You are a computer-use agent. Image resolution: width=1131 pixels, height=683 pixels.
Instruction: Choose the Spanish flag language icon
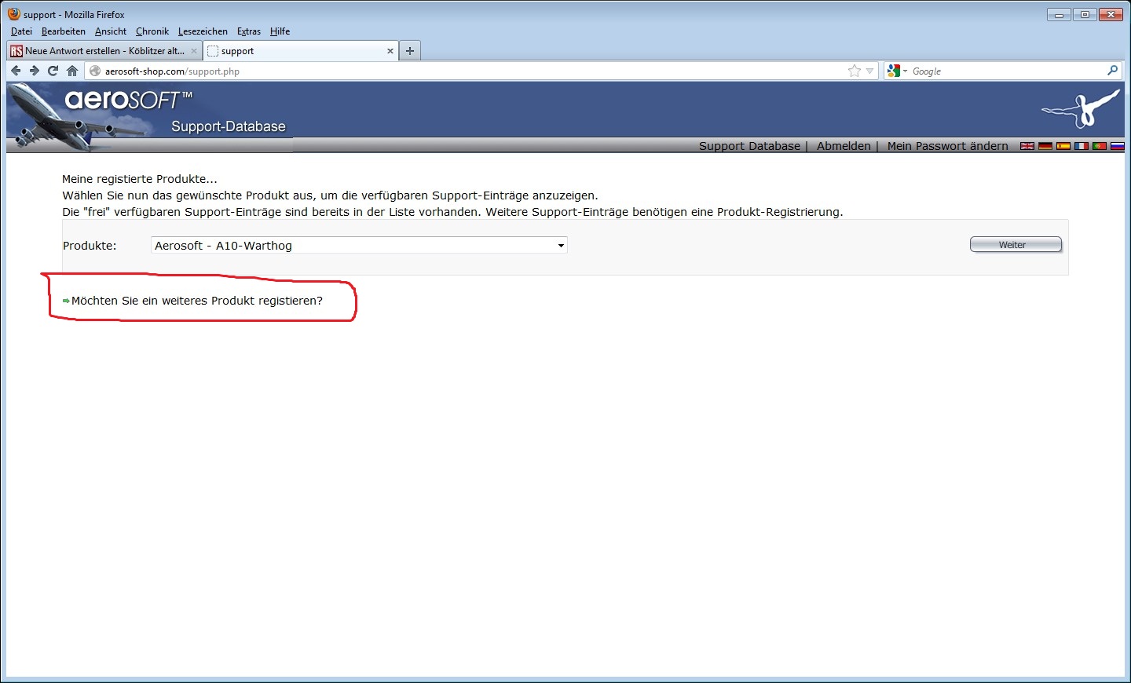coord(1063,146)
